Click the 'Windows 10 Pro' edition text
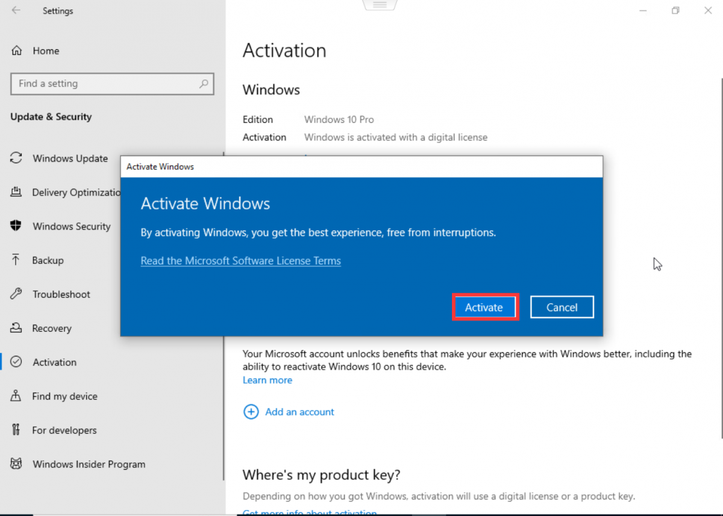The image size is (723, 516). (x=339, y=119)
